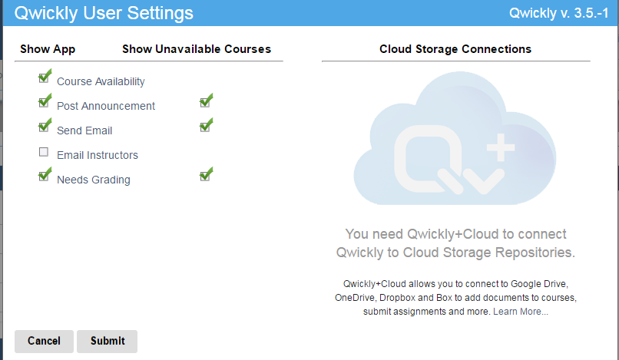This screenshot has height=360, width=619.
Task: Click the Qwickly+Cloud cloud logo image
Action: [x=455, y=138]
